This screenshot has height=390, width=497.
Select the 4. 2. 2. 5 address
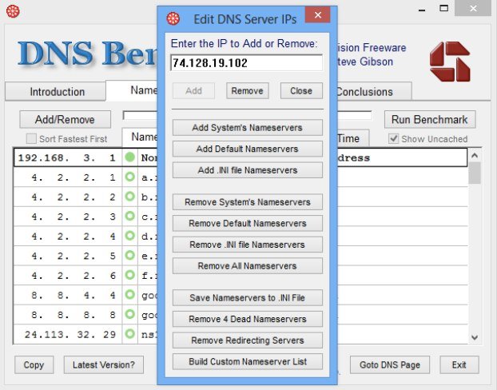[74, 256]
